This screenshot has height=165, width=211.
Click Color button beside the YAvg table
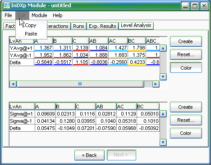(186, 68)
